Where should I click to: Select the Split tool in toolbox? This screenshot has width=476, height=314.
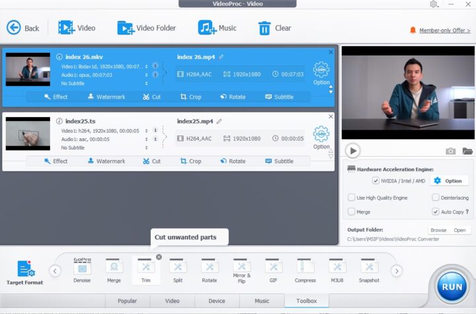pos(178,267)
